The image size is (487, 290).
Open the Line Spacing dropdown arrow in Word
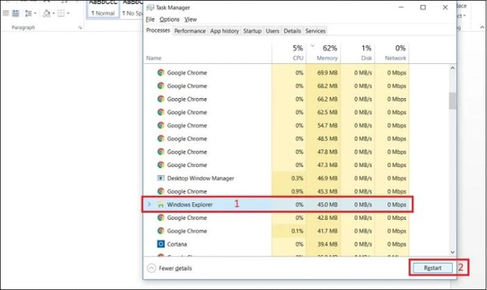35,13
